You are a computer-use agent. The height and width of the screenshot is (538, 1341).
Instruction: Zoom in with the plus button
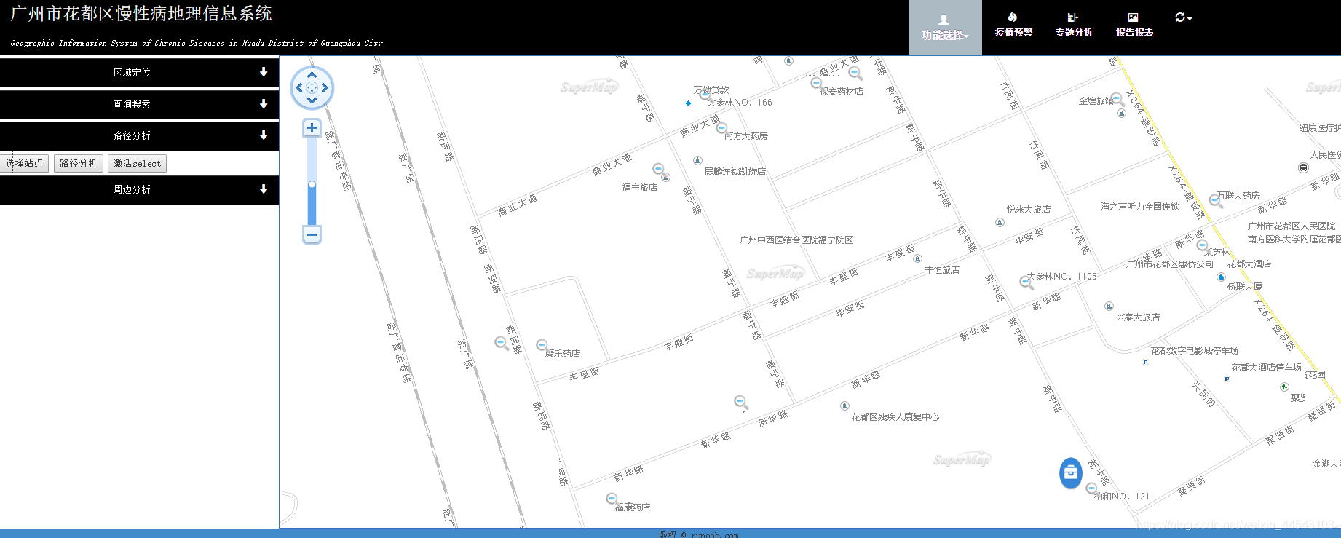[x=312, y=128]
